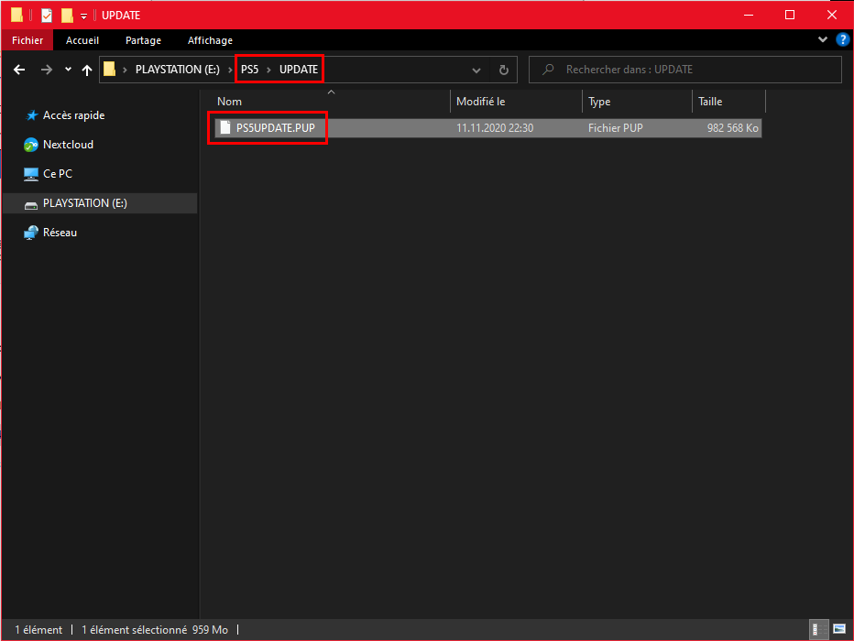Open Nextcloud in the sidebar
Image resolution: width=854 pixels, height=641 pixels.
68,145
